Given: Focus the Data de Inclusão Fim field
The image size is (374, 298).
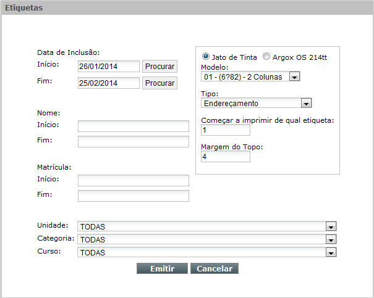Looking at the screenshot, I should click(x=109, y=83).
